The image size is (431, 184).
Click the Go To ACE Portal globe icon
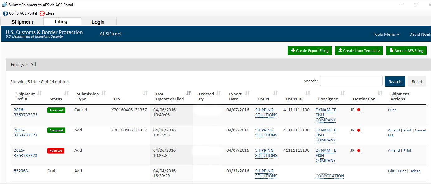coord(5,13)
